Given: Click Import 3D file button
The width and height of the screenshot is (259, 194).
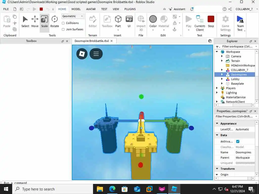Looking at the screenshot, I should (x=141, y=23).
